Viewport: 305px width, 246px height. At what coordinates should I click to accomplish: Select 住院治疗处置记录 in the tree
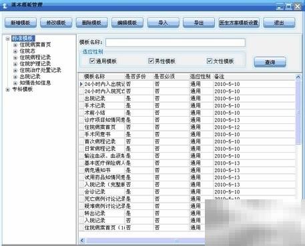[x=40, y=71]
